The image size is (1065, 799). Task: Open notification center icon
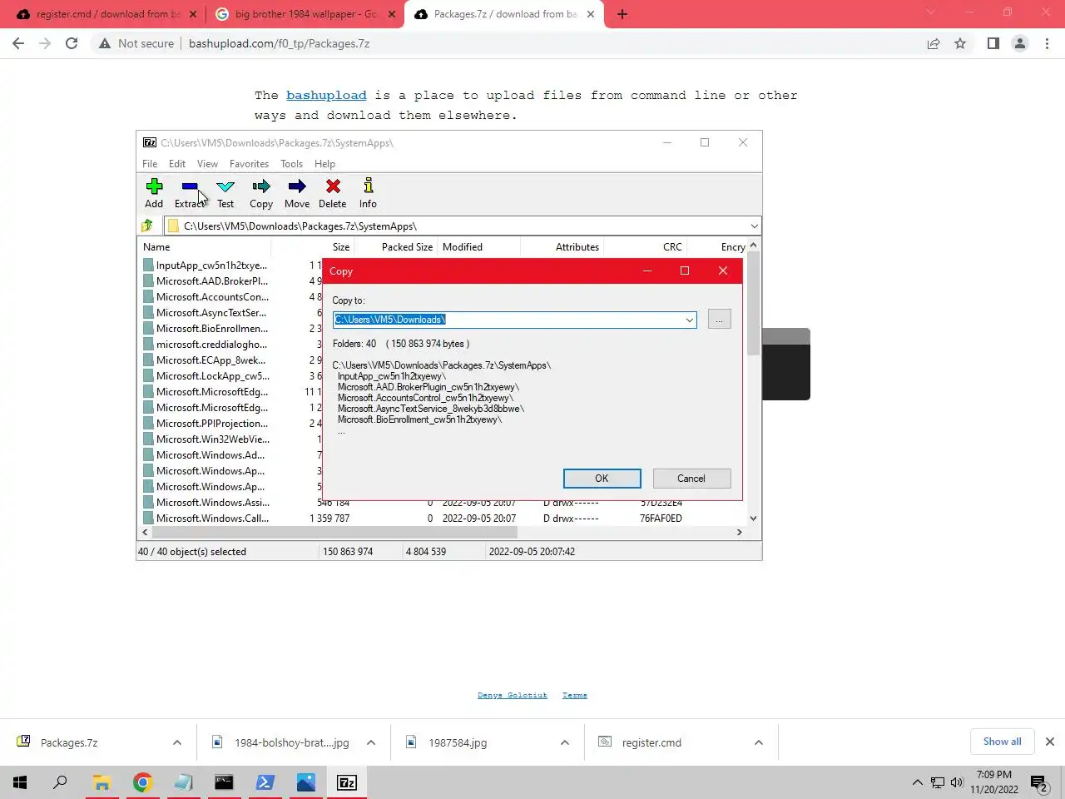point(1040,782)
